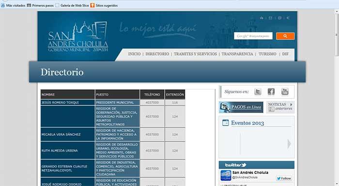The height and width of the screenshot is (186, 339).
Task: Follow San Andrés Cholula on Twitter
Action: click(x=284, y=178)
